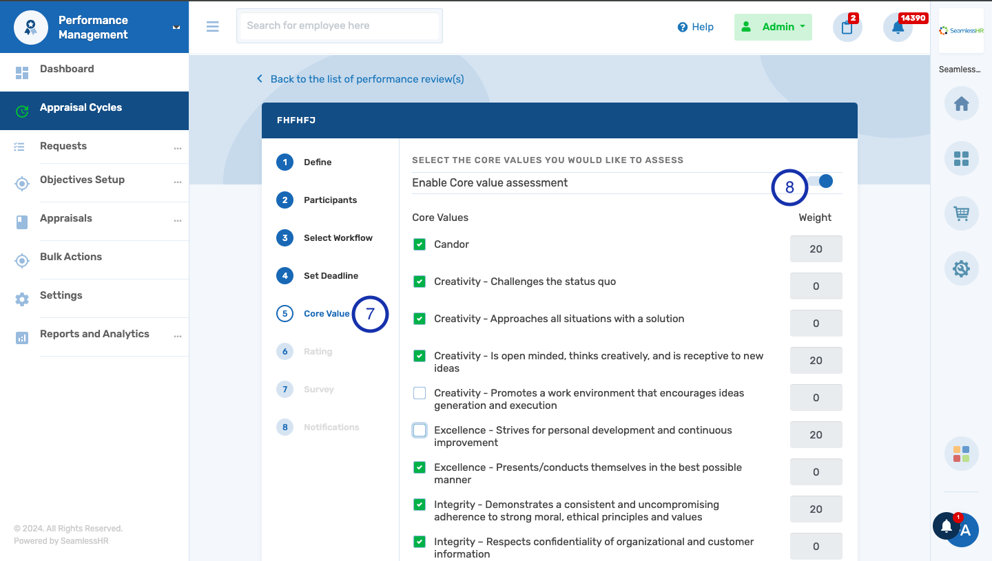Uncheck Creativity – Is open minded checkbox

click(x=420, y=356)
